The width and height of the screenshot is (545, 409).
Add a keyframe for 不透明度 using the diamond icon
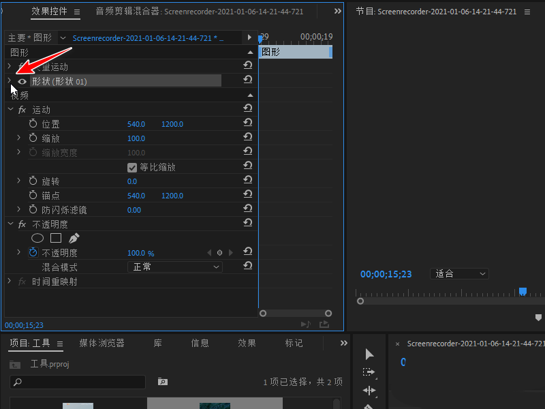click(x=220, y=252)
